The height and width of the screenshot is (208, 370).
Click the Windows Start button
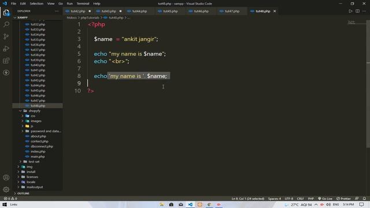pyautogui.click(x=5, y=205)
